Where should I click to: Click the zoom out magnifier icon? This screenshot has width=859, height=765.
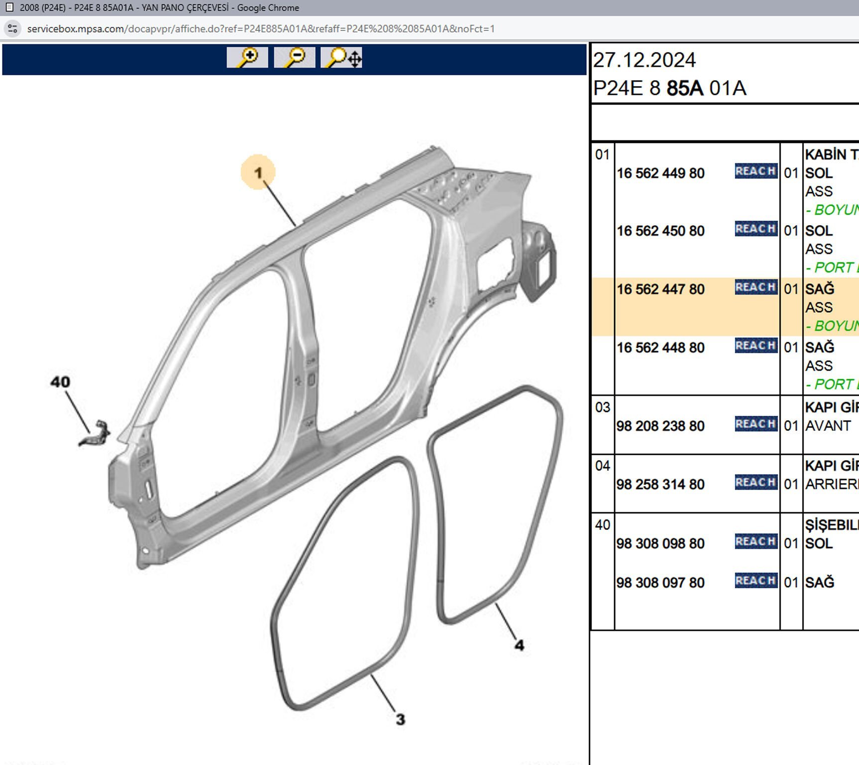point(294,57)
